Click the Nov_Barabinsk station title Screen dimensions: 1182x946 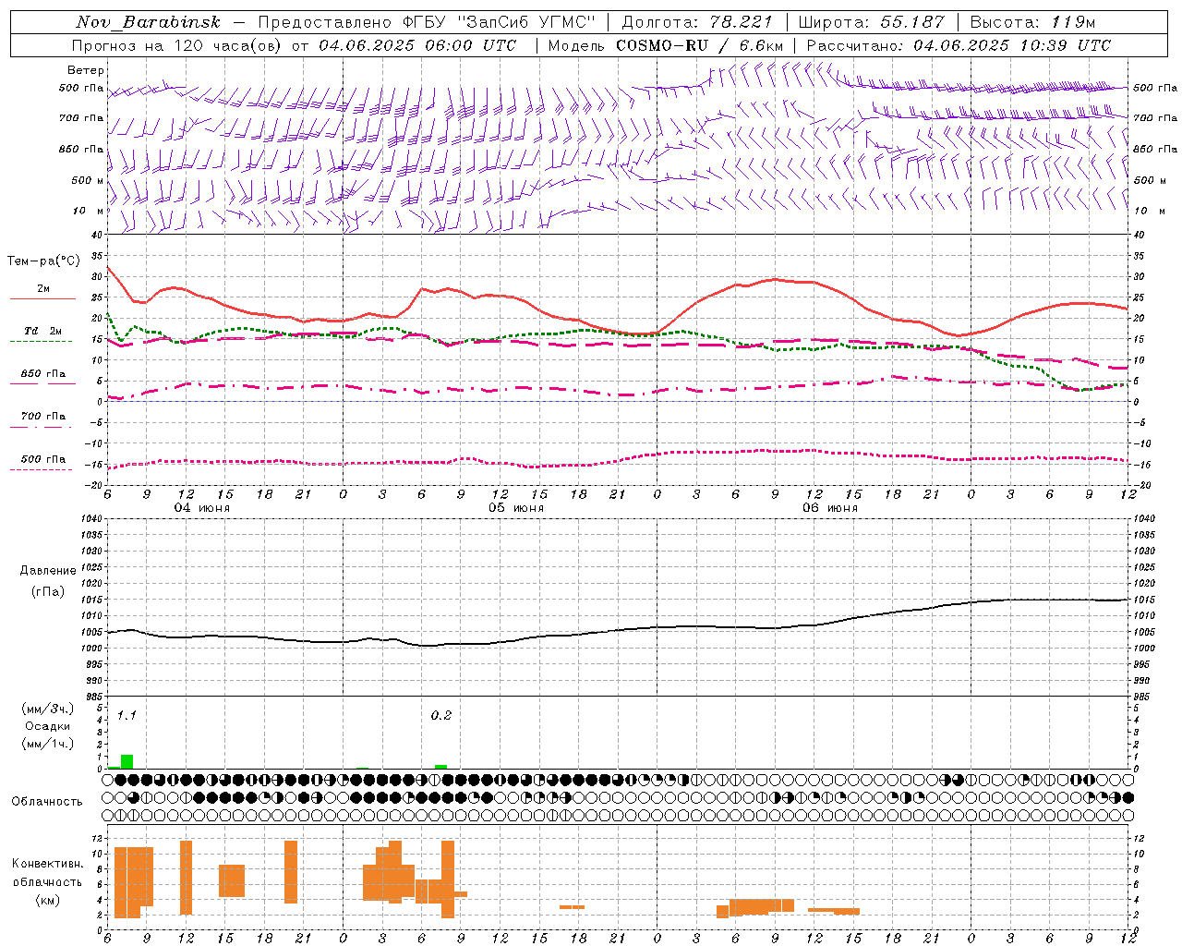pos(148,22)
